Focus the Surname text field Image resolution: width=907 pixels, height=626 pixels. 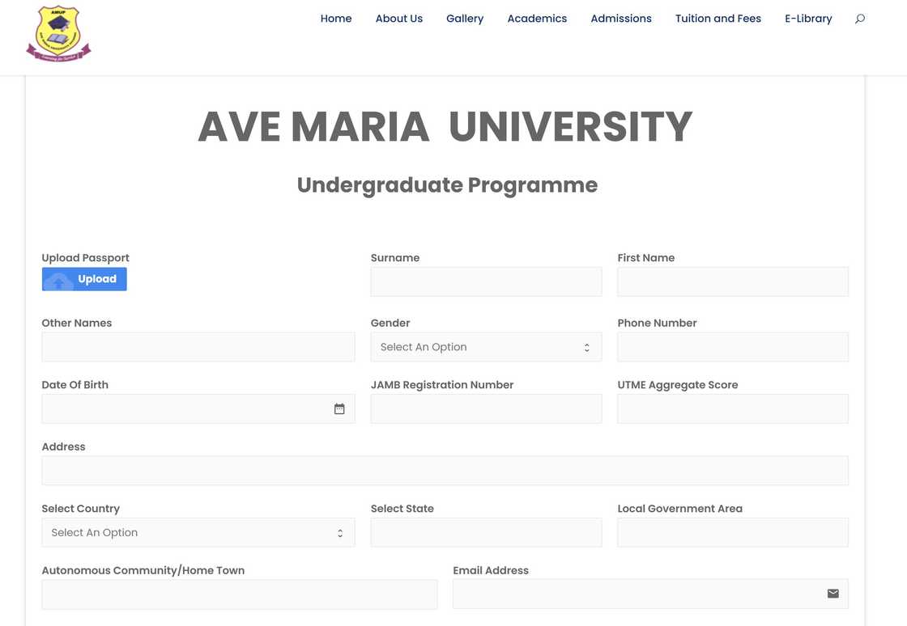pyautogui.click(x=486, y=282)
